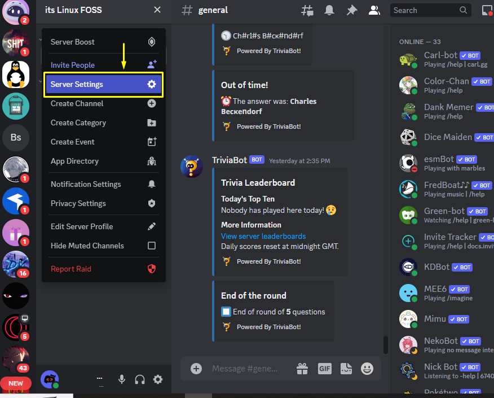Viewport: 494px width, 398px height.
Task: Click your user avatar in bottom panel
Action: click(50, 379)
